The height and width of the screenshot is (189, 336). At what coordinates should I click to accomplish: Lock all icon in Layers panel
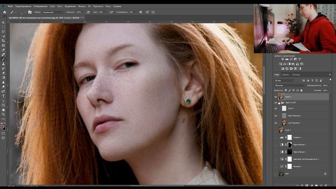[301, 90]
